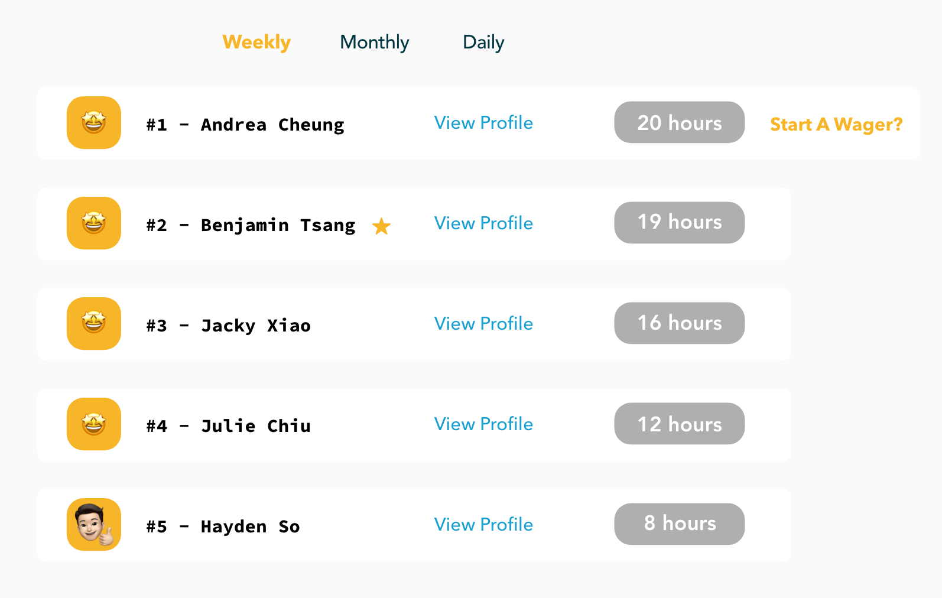Open Benjamin Tsang's profile
The image size is (942, 598).
[483, 223]
